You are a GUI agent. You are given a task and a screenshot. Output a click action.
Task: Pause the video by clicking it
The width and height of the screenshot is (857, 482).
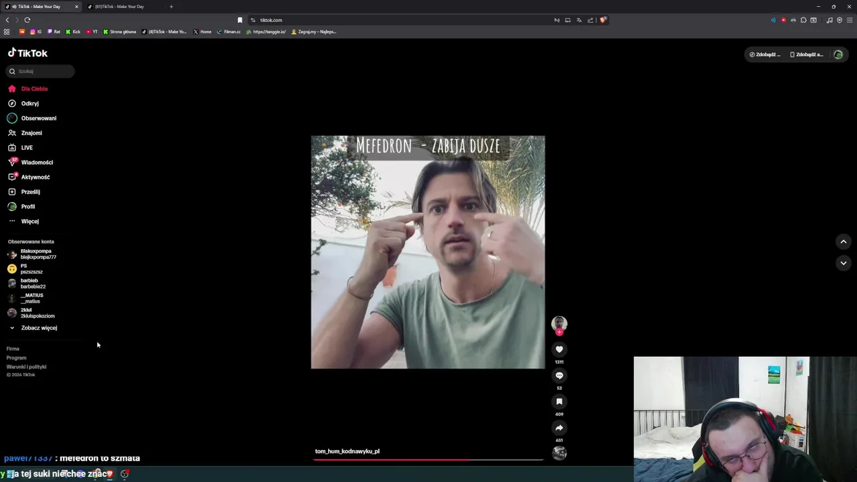coord(428,252)
